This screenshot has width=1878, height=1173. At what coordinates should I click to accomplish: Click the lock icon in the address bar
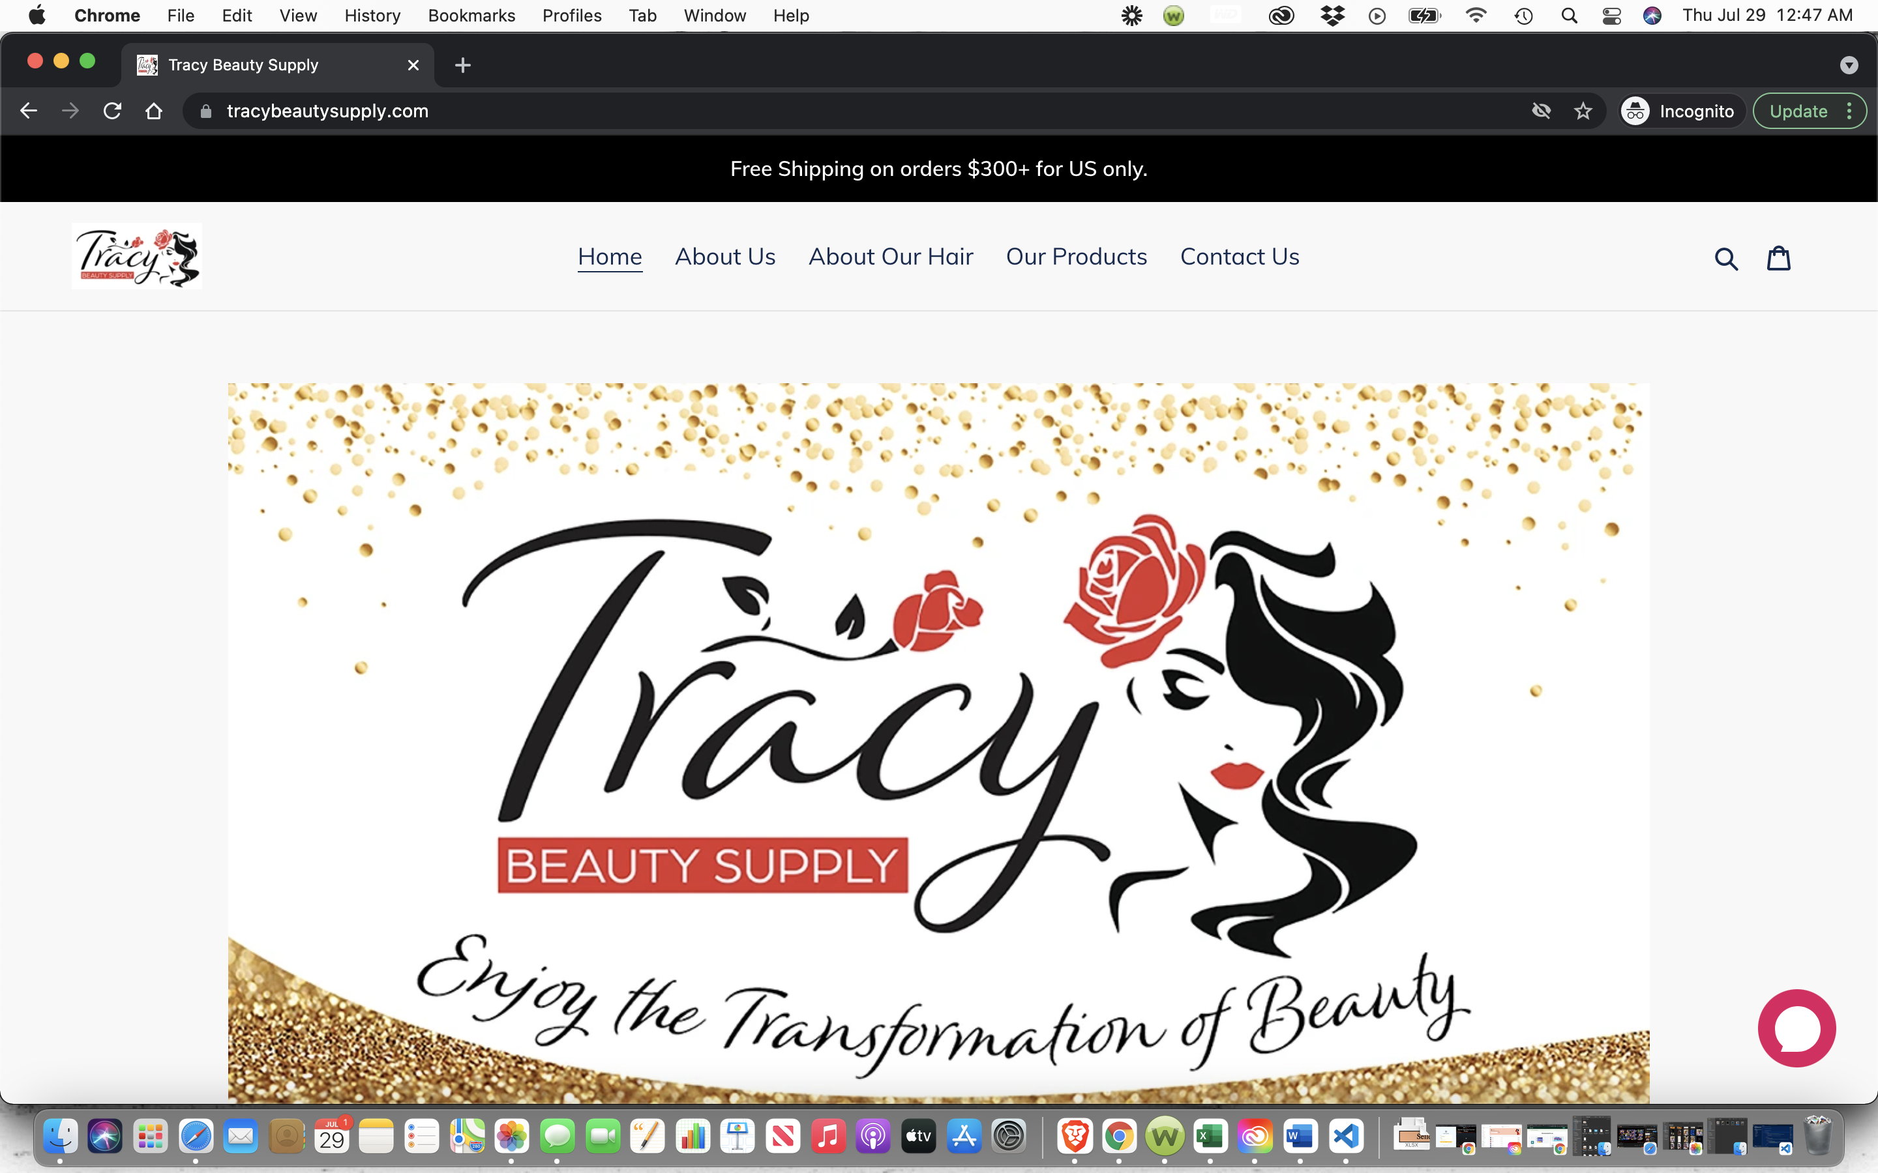click(205, 111)
